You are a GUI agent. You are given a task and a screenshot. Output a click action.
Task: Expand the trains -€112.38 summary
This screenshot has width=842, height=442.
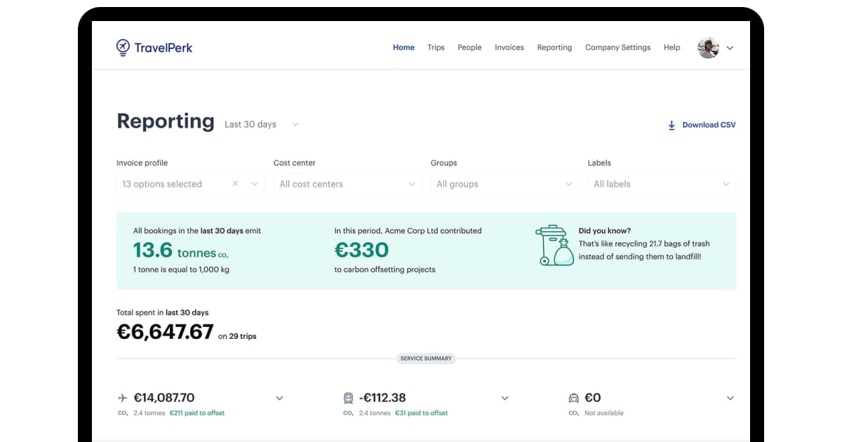(504, 398)
